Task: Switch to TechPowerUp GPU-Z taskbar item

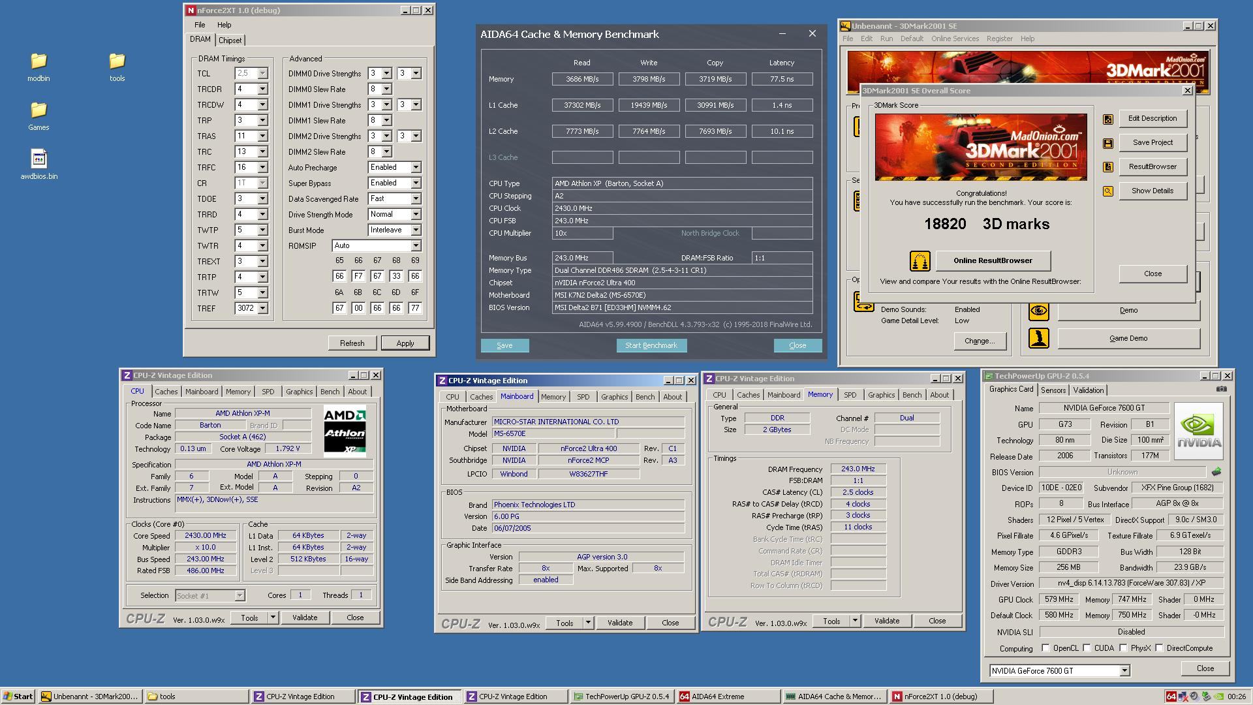Action: [623, 697]
